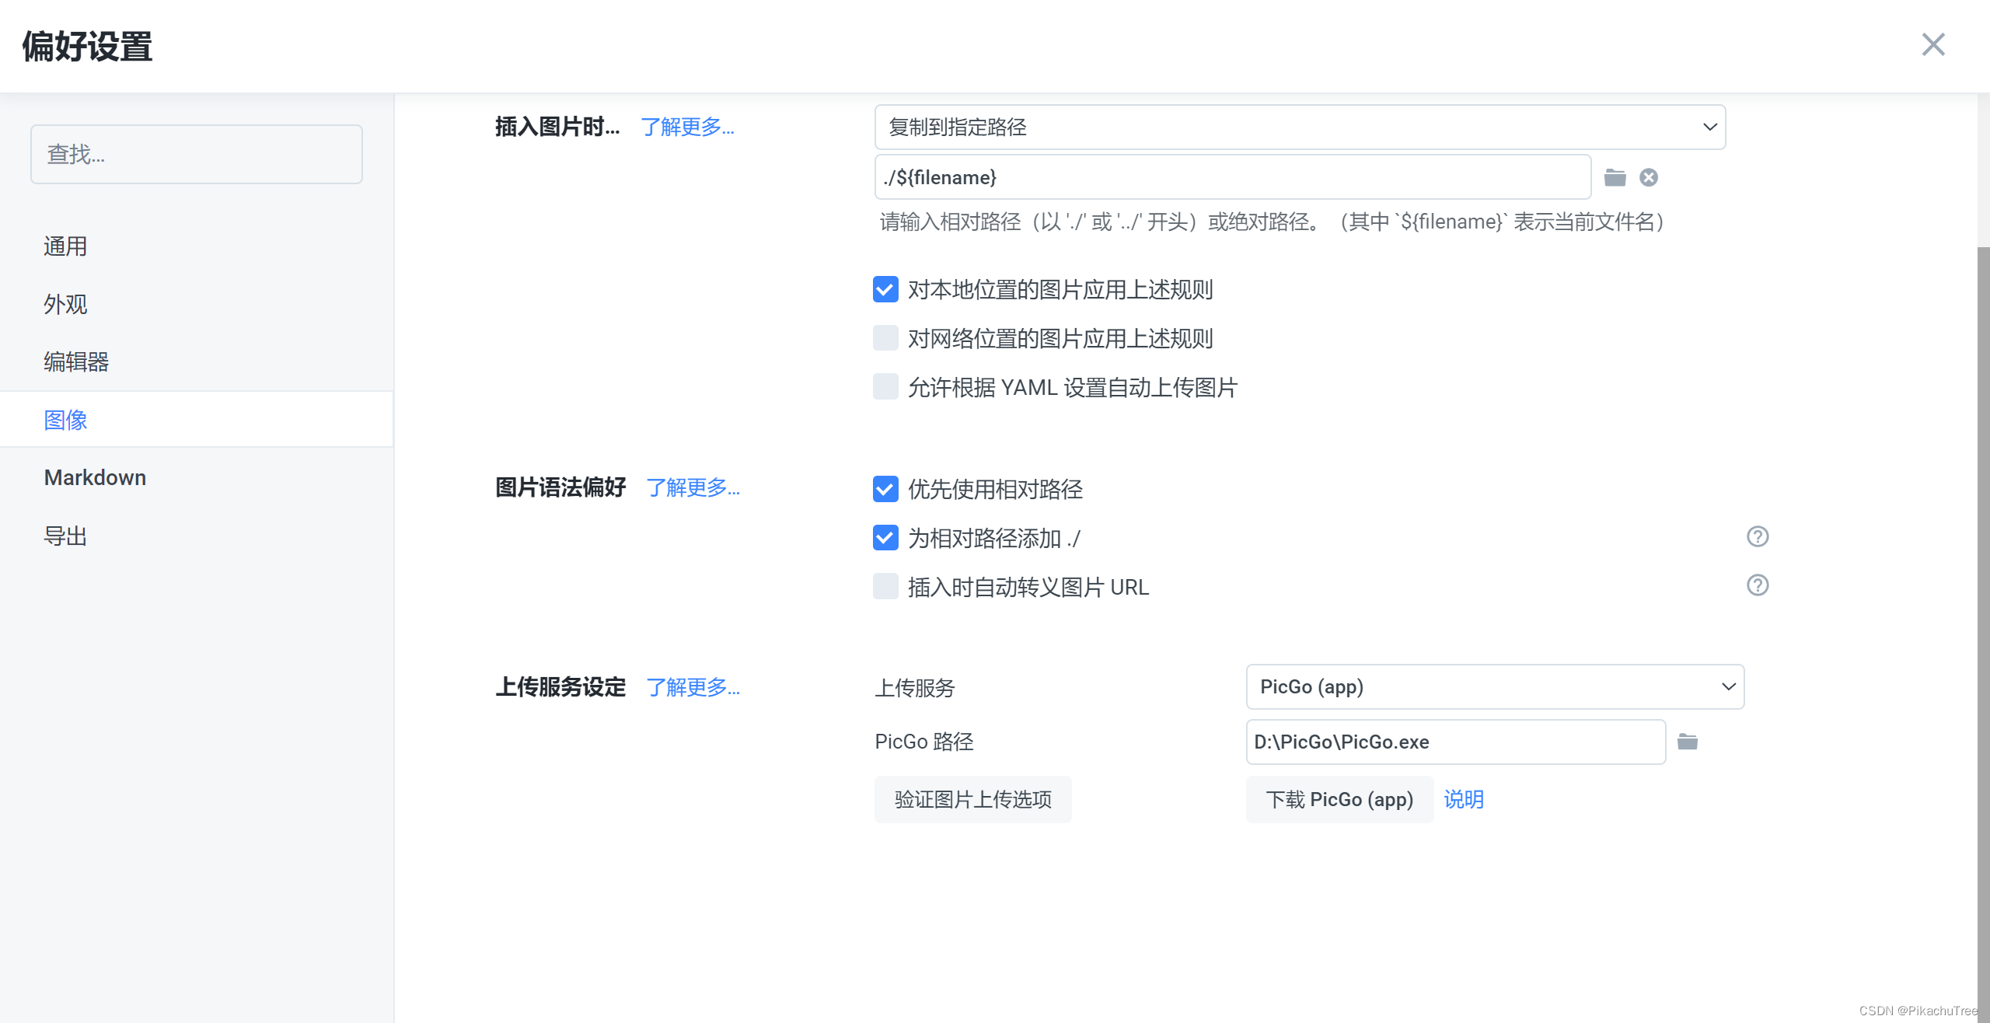Clear the ./${filename} path field
The image size is (1990, 1023).
click(x=1648, y=177)
